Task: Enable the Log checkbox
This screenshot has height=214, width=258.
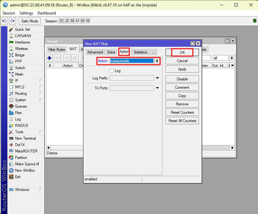Action: tap(112, 71)
